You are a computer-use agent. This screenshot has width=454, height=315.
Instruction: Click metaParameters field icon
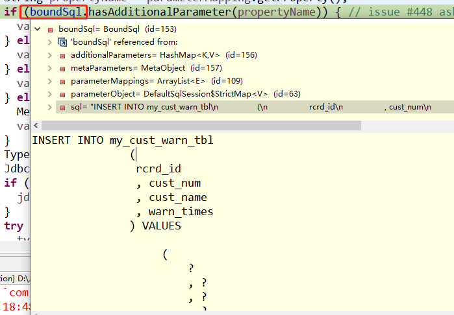click(x=62, y=69)
